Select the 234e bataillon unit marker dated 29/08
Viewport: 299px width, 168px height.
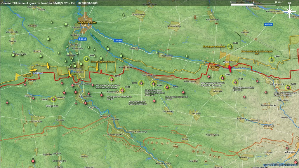tap(271, 60)
